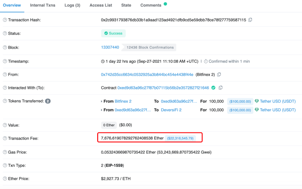Click the gas price 0.053243669870735422 Ether

click(x=128, y=152)
